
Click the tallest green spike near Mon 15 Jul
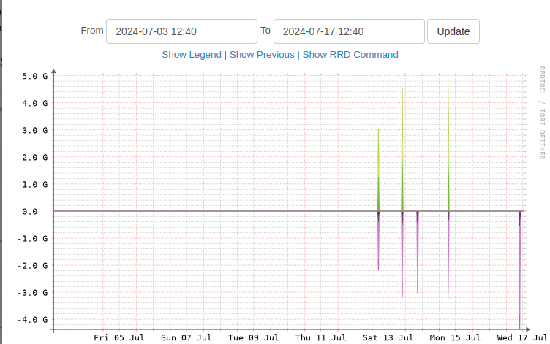tap(448, 145)
